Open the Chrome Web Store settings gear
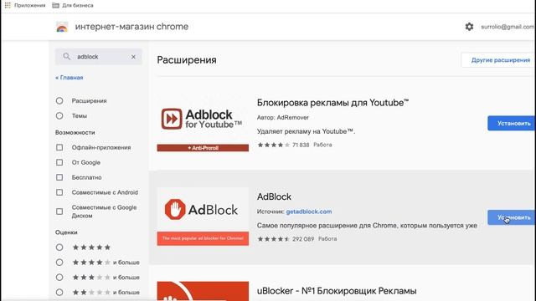This screenshot has height=301, width=536. 469,27
